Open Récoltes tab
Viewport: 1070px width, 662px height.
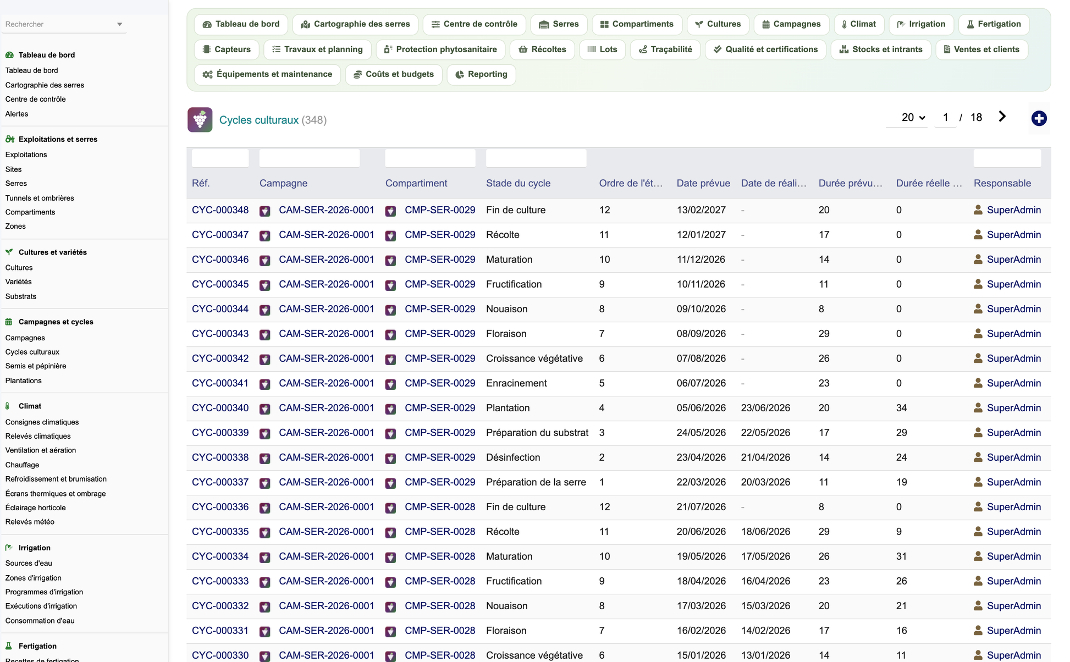(542, 49)
